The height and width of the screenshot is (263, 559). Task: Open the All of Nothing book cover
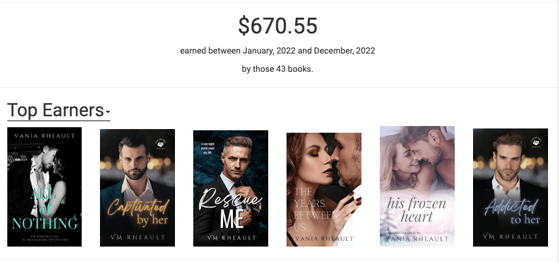click(45, 186)
